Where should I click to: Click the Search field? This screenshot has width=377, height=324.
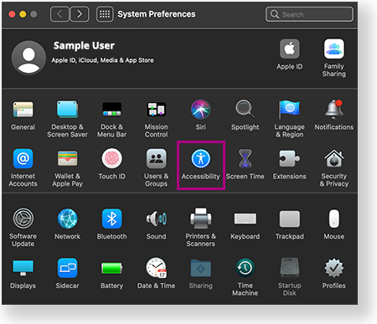tap(309, 14)
